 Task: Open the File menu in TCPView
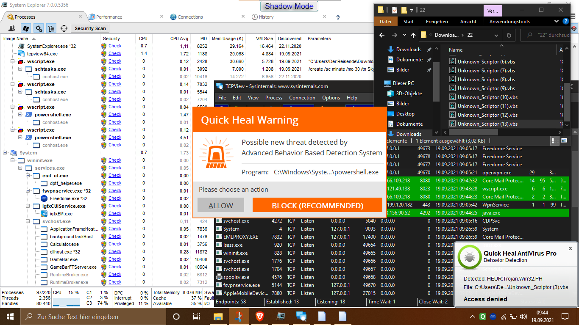coord(222,98)
